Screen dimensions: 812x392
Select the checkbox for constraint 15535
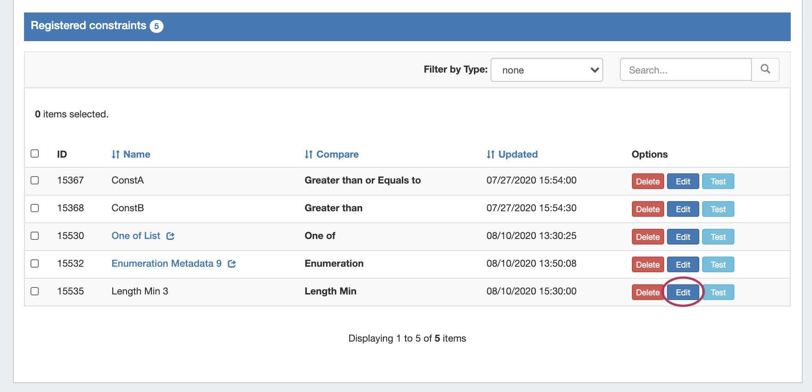tap(35, 291)
